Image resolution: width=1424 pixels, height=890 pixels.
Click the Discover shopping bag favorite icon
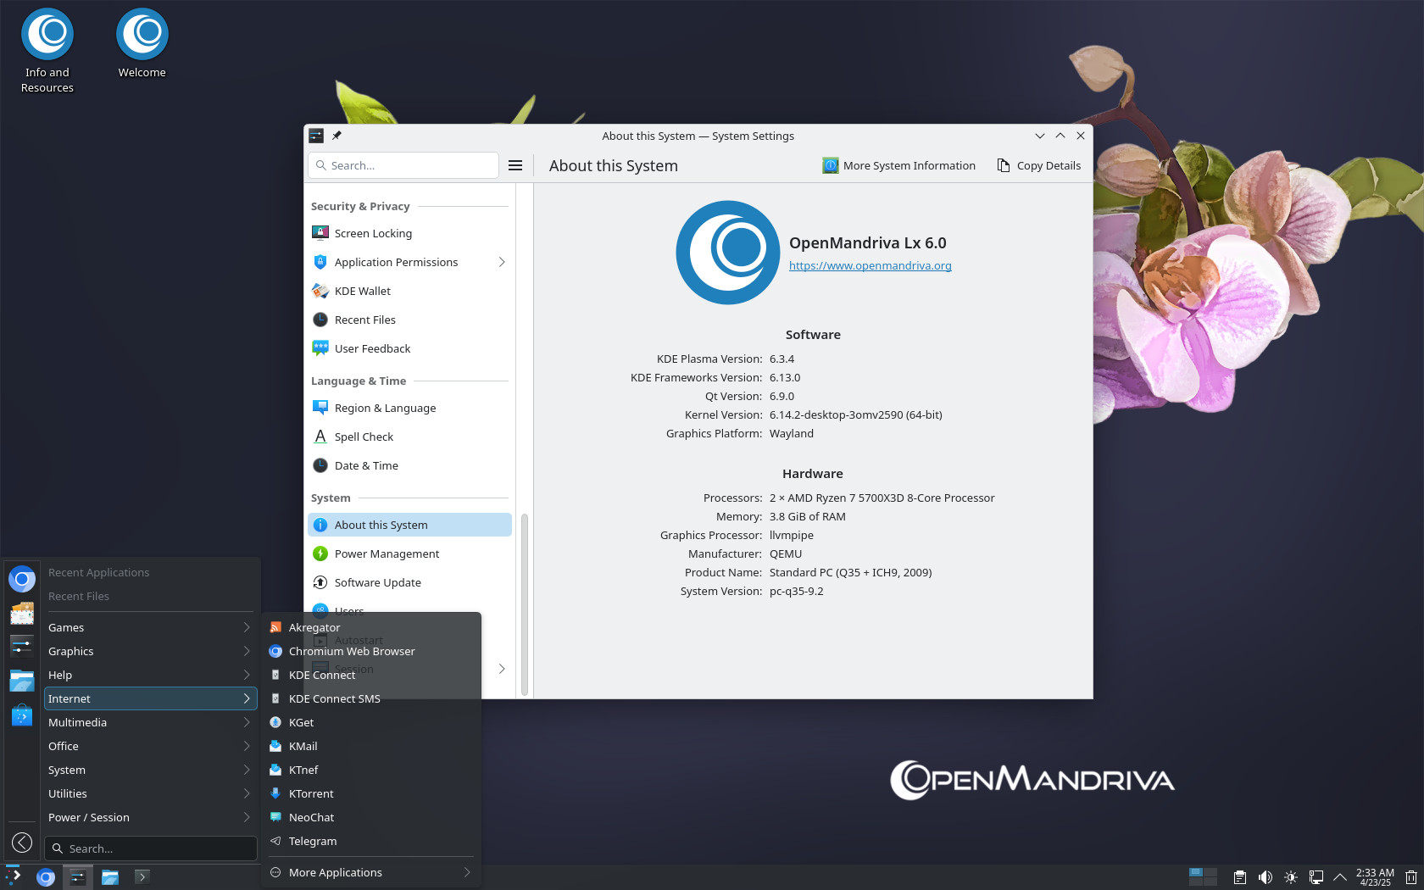[x=22, y=715]
